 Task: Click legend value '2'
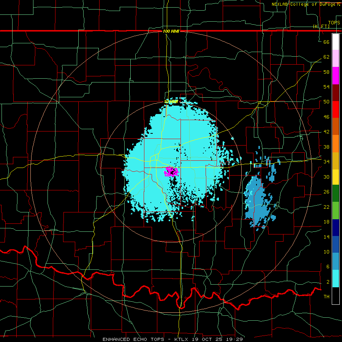[x=328, y=282]
